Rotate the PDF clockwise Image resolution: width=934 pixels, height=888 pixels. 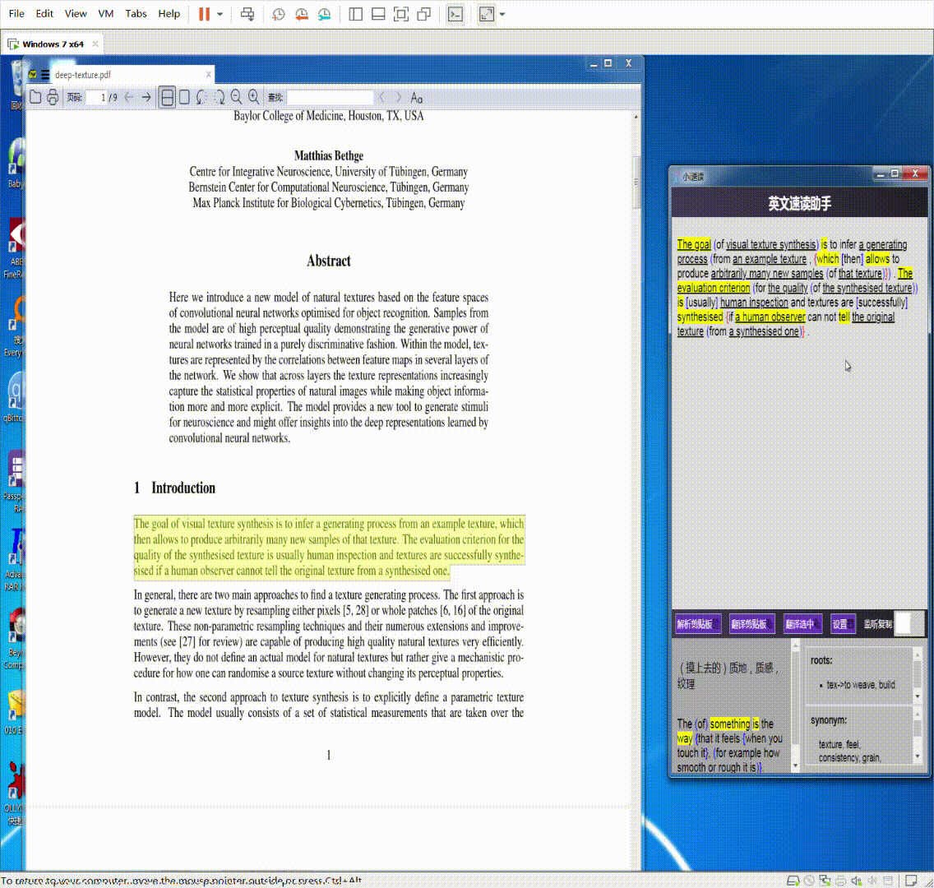point(220,97)
